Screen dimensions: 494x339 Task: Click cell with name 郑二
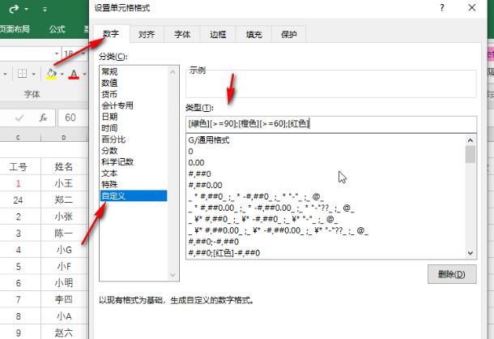pos(64,200)
